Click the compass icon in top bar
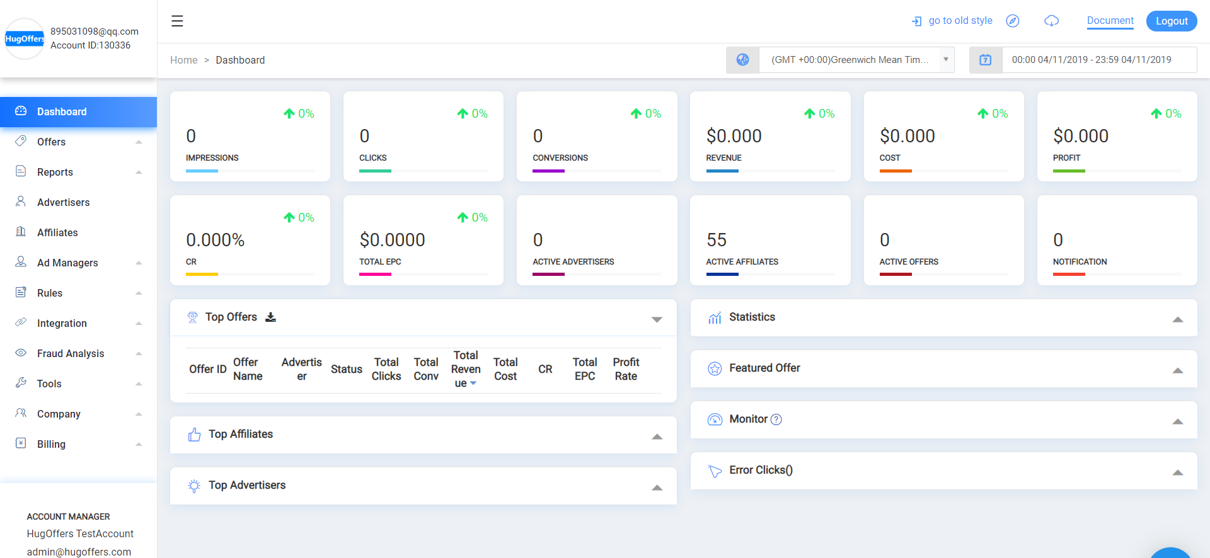Image resolution: width=1210 pixels, height=558 pixels. pyautogui.click(x=1013, y=21)
